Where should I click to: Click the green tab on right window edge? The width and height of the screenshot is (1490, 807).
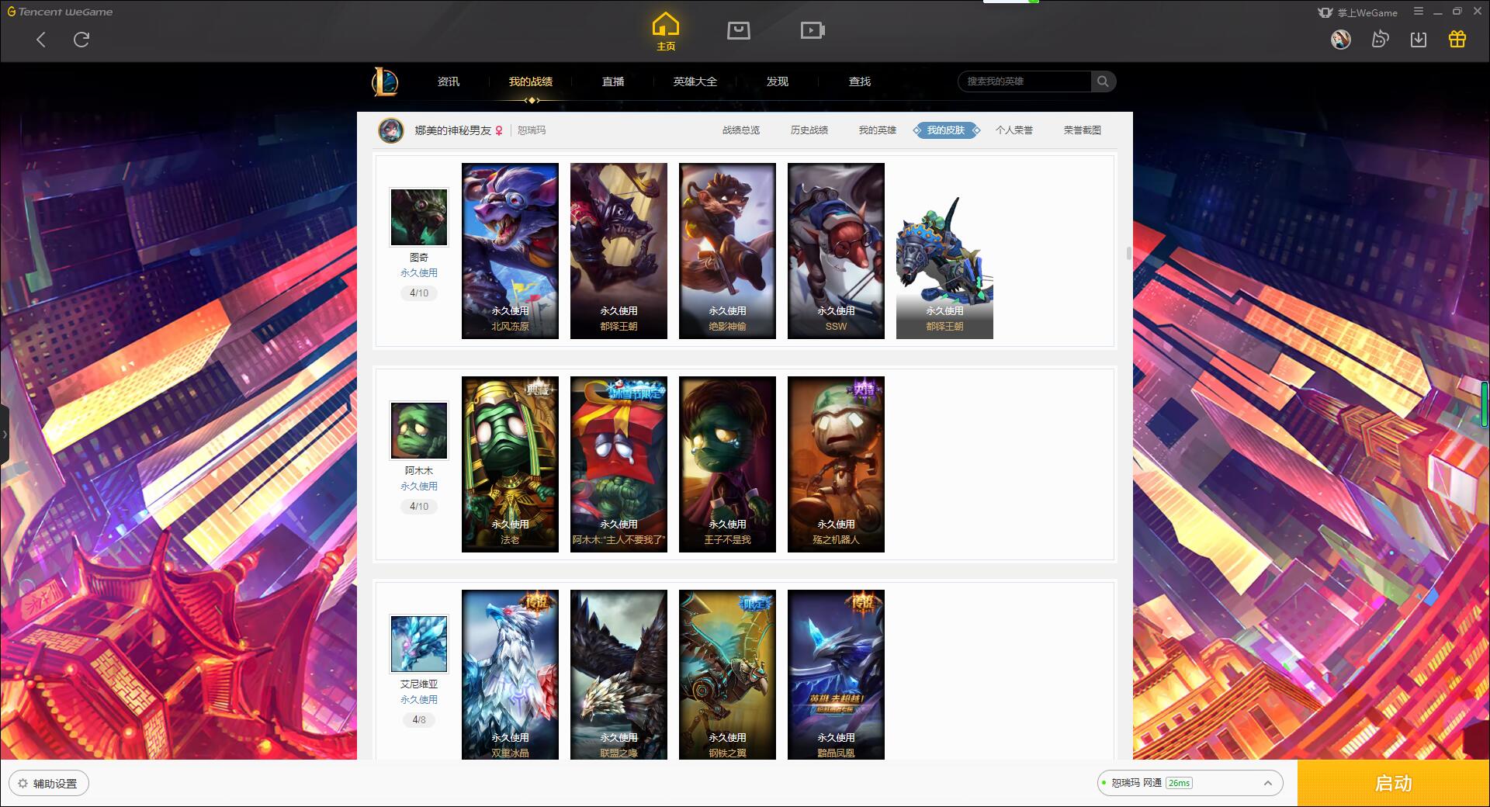pos(1485,403)
